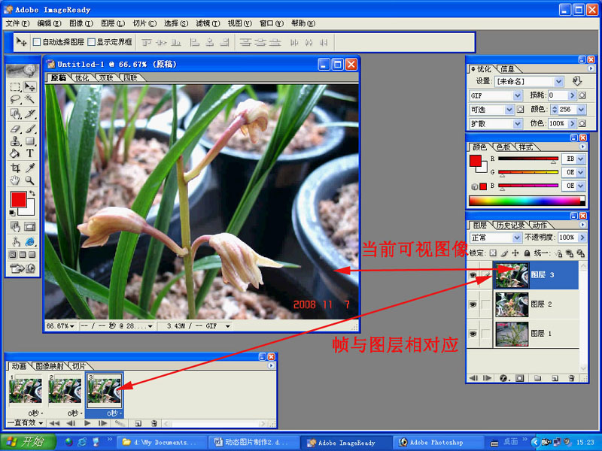Toggle lock position of layer

[515, 253]
